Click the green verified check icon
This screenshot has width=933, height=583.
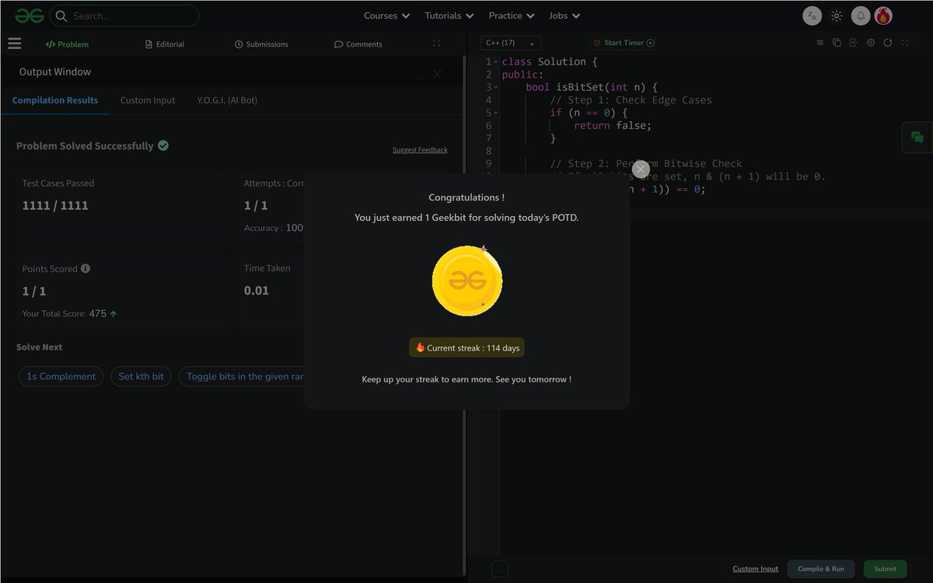pos(163,145)
